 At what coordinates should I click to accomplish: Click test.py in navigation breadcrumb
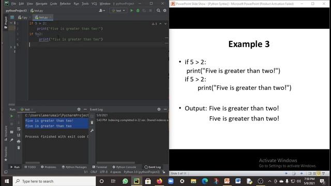pyautogui.click(x=37, y=10)
